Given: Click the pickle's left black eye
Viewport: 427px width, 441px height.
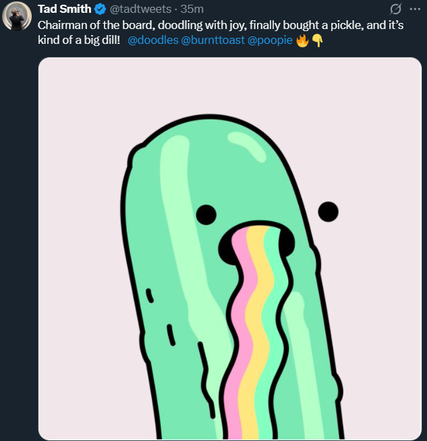Looking at the screenshot, I should click(206, 215).
